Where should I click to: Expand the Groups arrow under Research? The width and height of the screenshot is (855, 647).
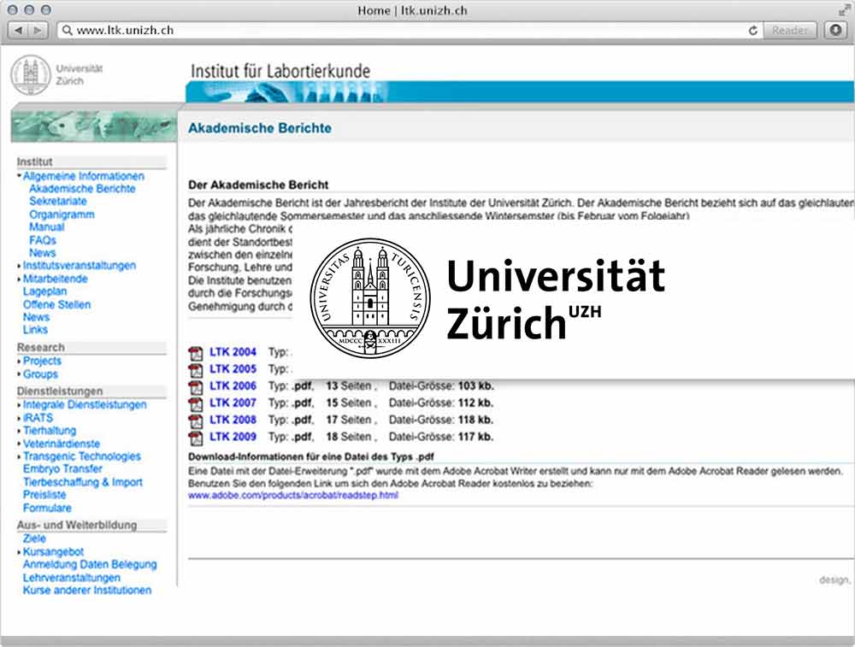pyautogui.click(x=19, y=374)
